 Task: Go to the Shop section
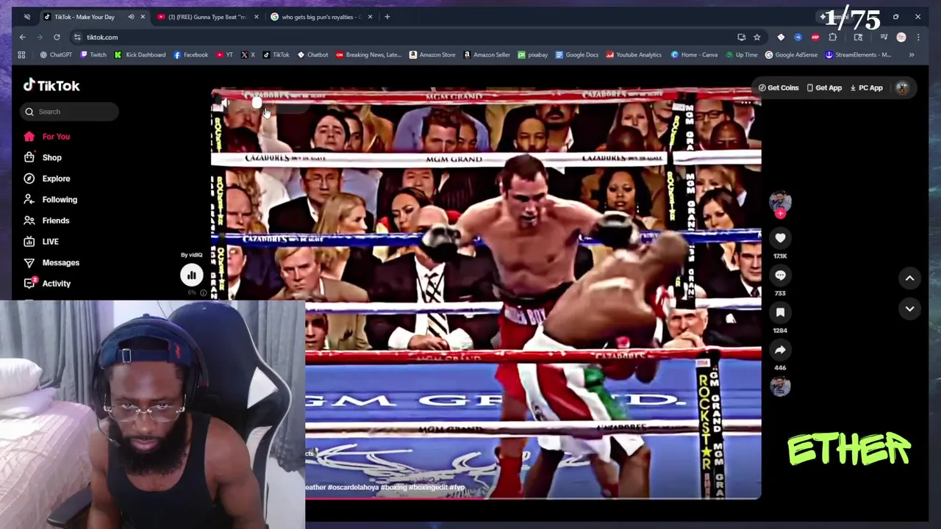coord(43,157)
